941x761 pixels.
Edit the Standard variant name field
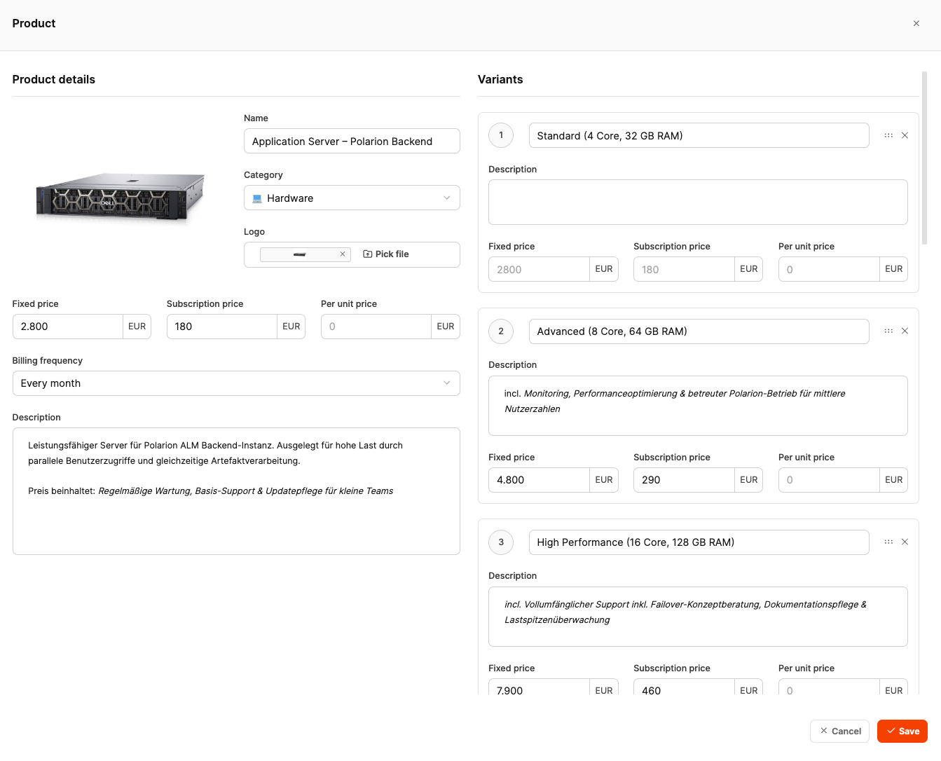click(x=699, y=135)
